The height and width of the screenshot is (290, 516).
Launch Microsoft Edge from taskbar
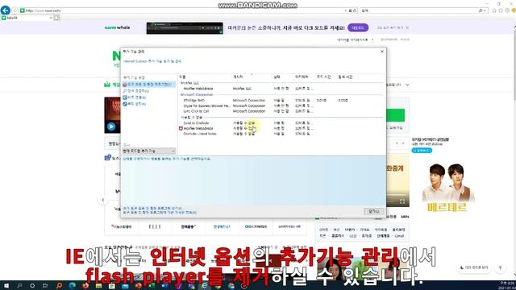tap(72, 286)
